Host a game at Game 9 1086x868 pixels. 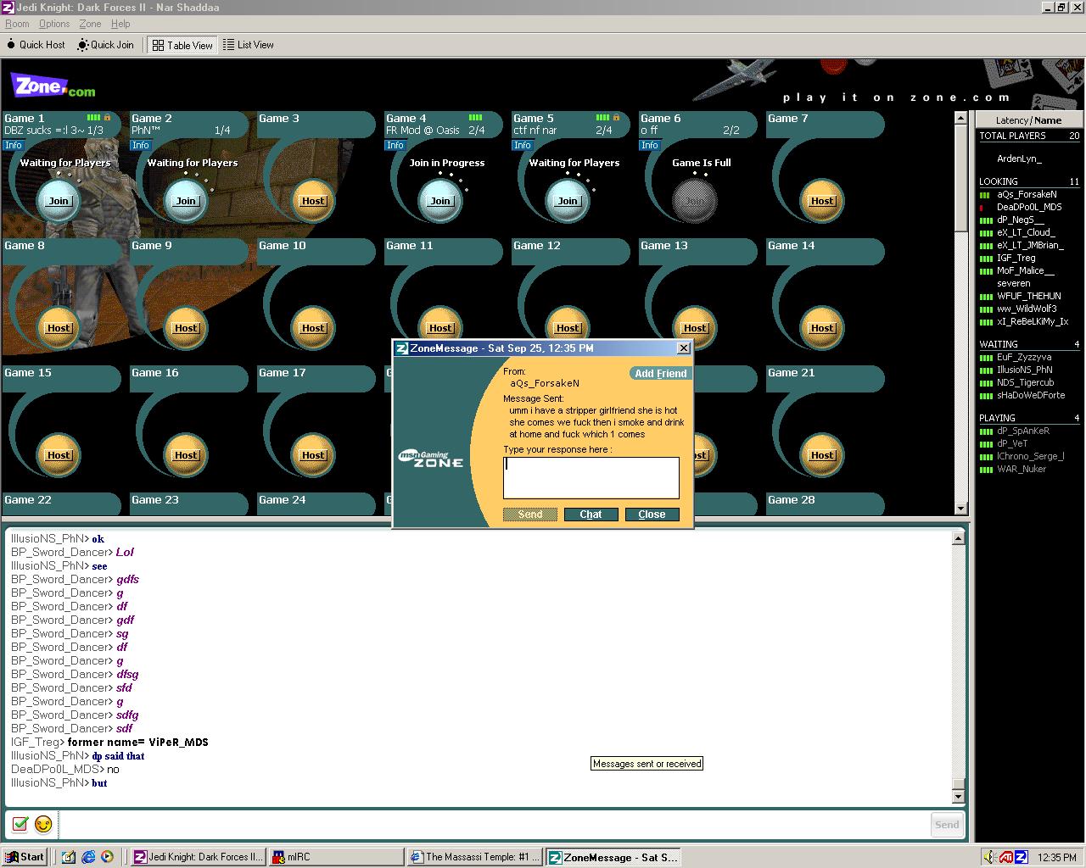[x=186, y=328]
